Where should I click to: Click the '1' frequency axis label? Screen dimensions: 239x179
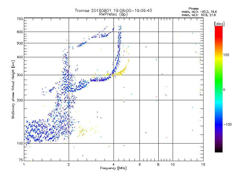[x=24, y=164]
